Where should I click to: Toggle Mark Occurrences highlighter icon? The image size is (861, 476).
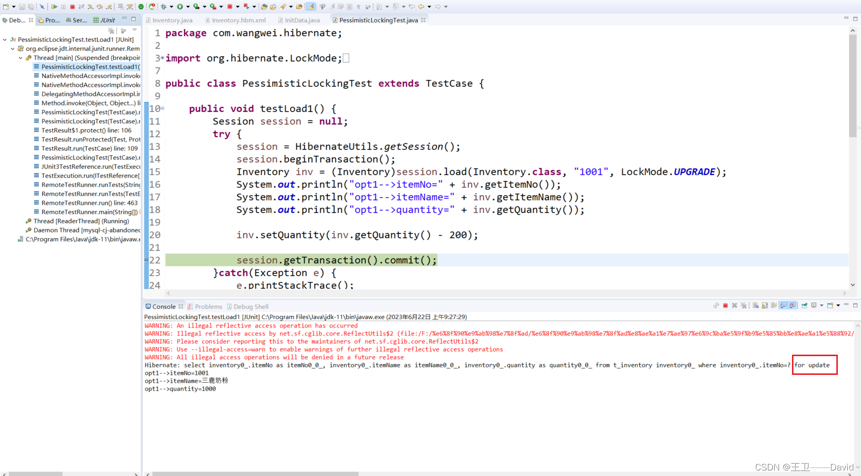(310, 6)
